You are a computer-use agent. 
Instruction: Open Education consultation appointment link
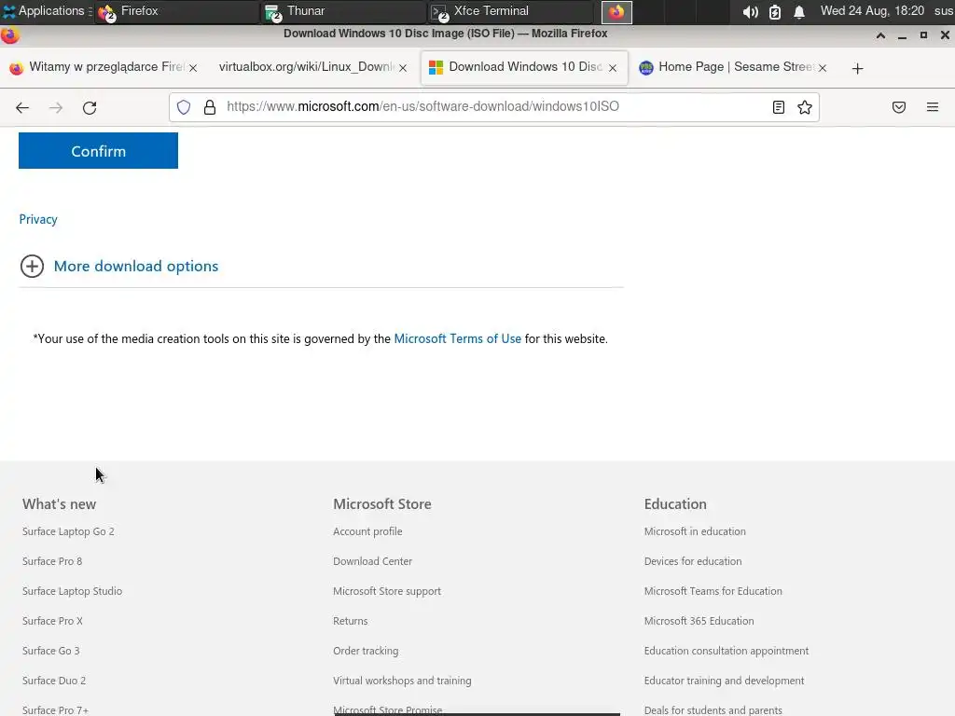[x=727, y=651]
